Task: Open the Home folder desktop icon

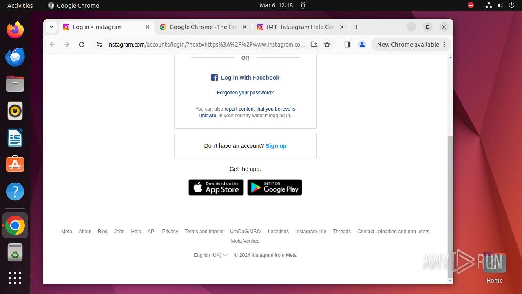Action: point(494,267)
